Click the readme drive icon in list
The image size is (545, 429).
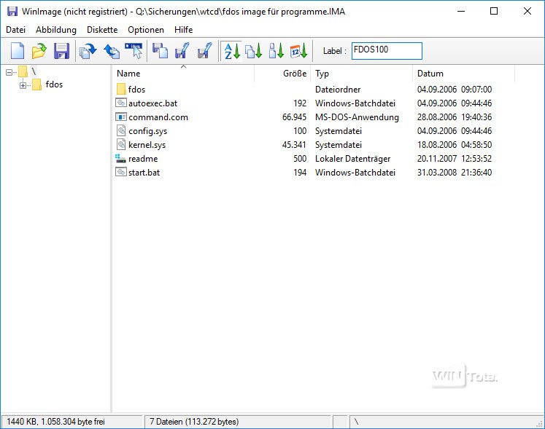[120, 159]
